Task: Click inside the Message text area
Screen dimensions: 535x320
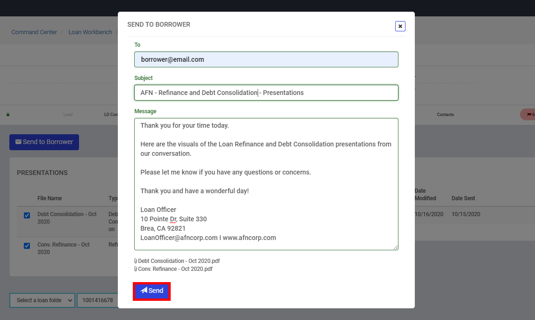Action: click(266, 184)
